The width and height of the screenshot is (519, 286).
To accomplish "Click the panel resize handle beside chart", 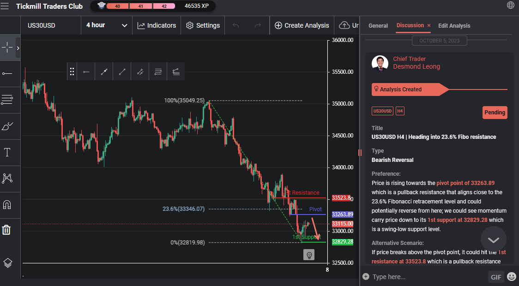I will [360, 152].
